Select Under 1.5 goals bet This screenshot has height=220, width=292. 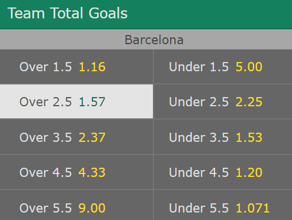[x=223, y=67]
